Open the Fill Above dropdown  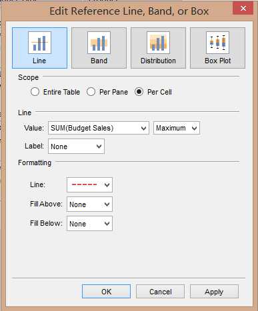(x=89, y=204)
